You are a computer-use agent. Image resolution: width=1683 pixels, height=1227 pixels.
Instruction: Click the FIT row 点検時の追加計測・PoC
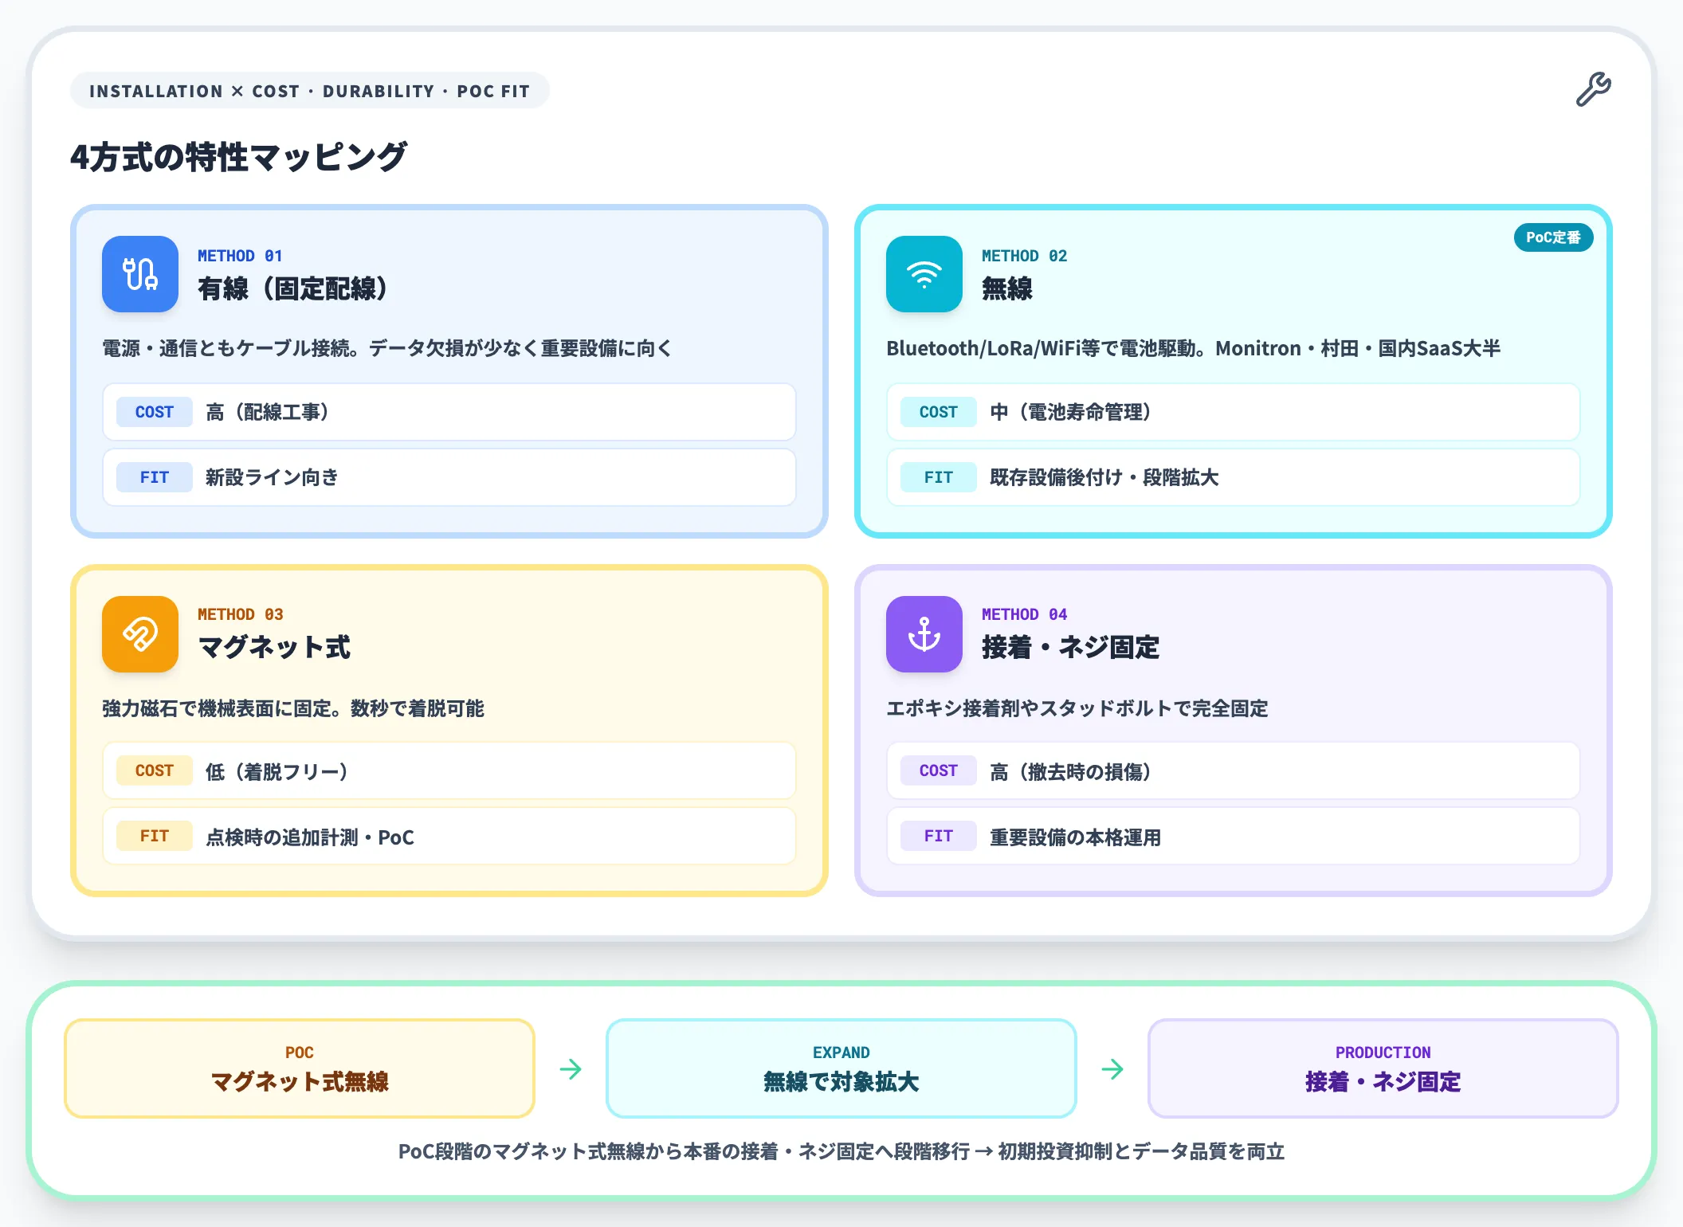pyautogui.click(x=449, y=836)
